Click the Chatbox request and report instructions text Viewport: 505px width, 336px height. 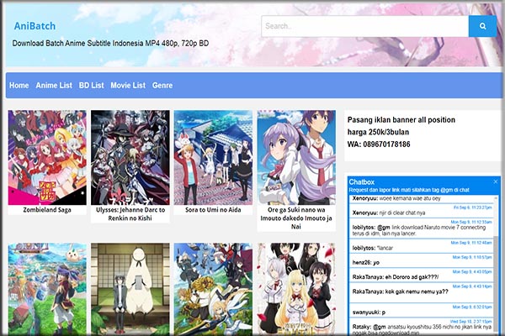(x=409, y=190)
